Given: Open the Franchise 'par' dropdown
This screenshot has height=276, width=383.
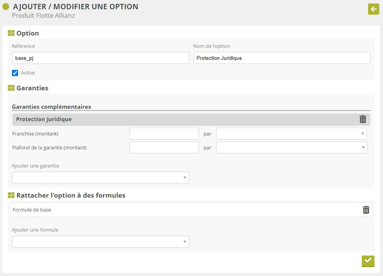Looking at the screenshot, I should [x=291, y=134].
